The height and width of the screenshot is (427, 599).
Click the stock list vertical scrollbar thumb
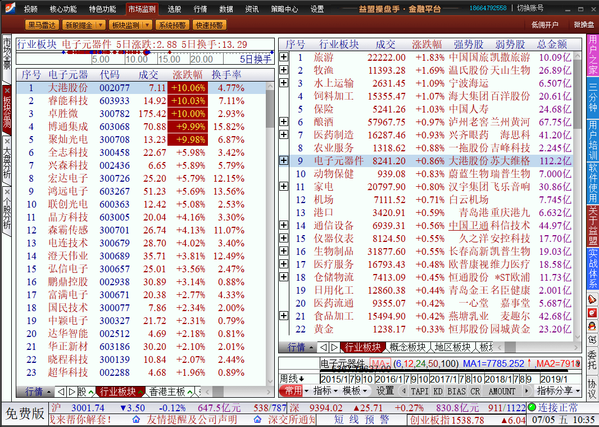270,109
